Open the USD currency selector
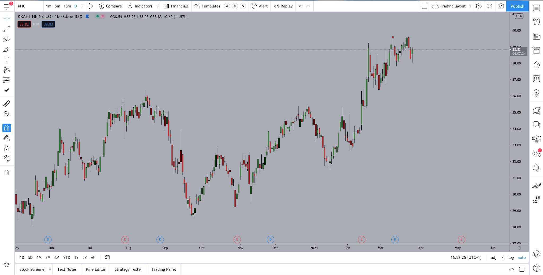 click(x=519, y=16)
